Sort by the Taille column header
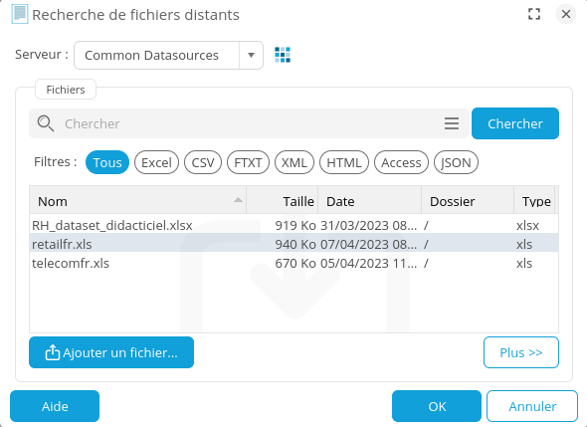The image size is (587, 427). click(283, 201)
